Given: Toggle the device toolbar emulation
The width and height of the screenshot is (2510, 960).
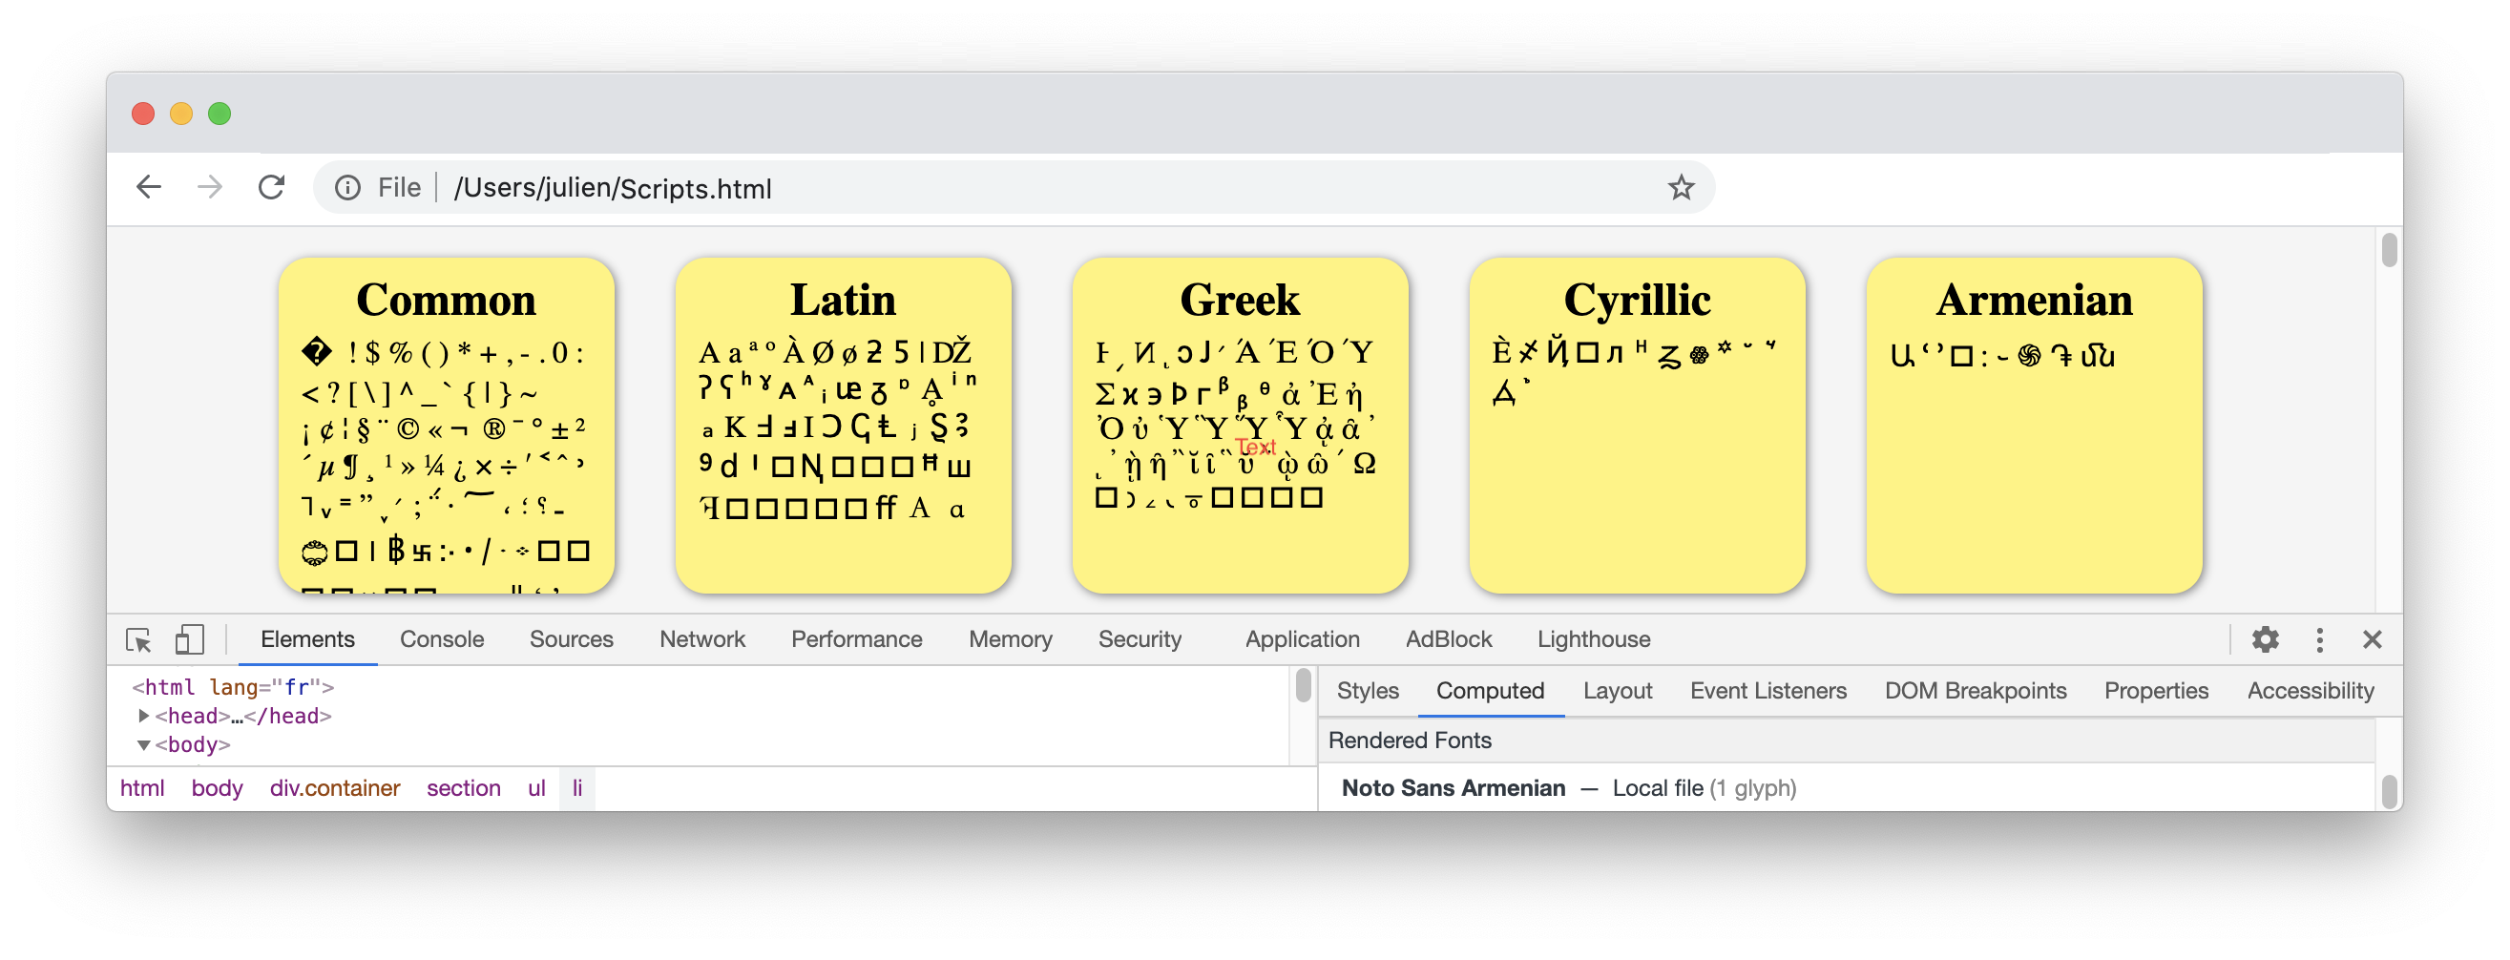Looking at the screenshot, I should (189, 640).
